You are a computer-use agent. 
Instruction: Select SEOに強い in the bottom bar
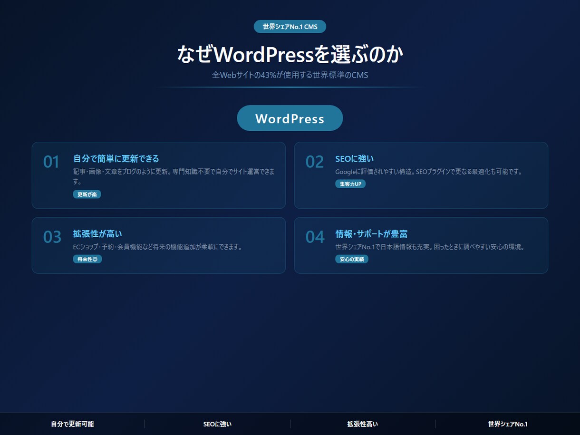click(x=217, y=424)
